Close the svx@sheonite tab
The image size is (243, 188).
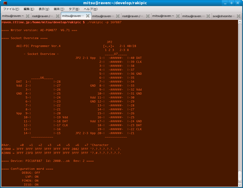coord(238,16)
